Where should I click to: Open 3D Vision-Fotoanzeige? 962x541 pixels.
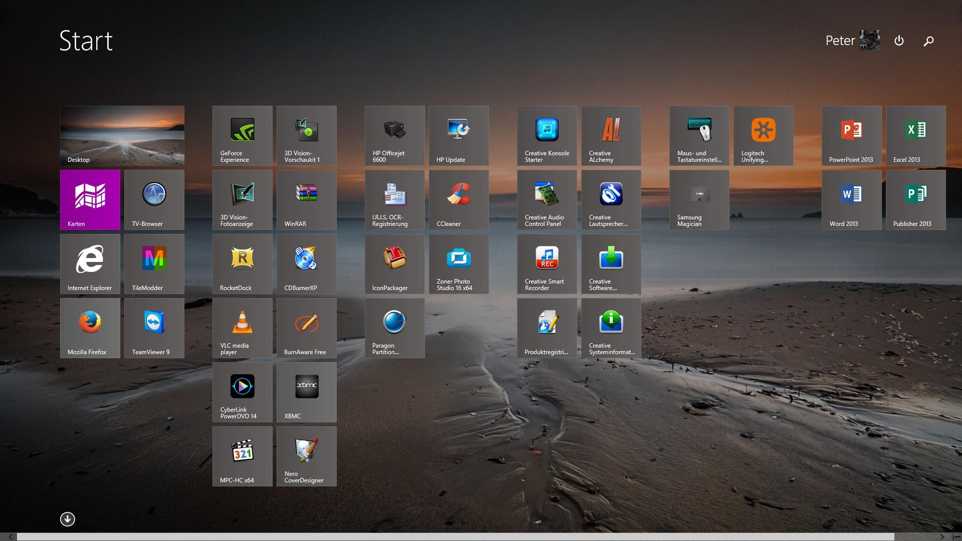[243, 200]
